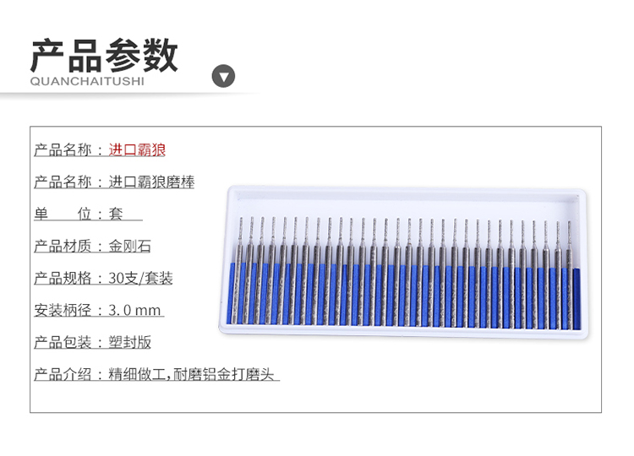Click the 产品介绍：精细做工,耐磨铝金打磨头 line
This screenshot has width=634, height=456.
157,374
